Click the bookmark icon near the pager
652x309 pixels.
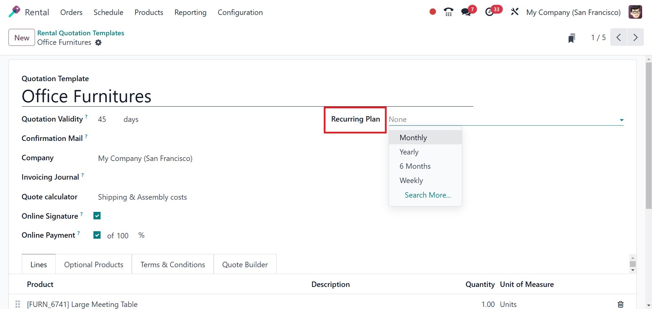(x=571, y=38)
